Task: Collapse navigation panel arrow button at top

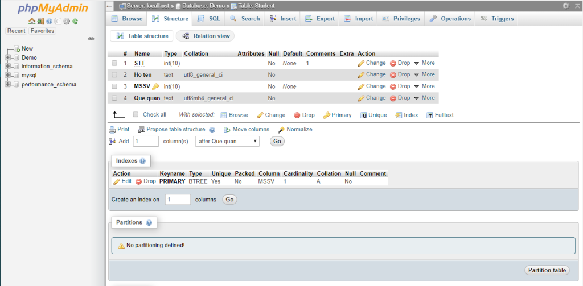Action: pos(109,6)
